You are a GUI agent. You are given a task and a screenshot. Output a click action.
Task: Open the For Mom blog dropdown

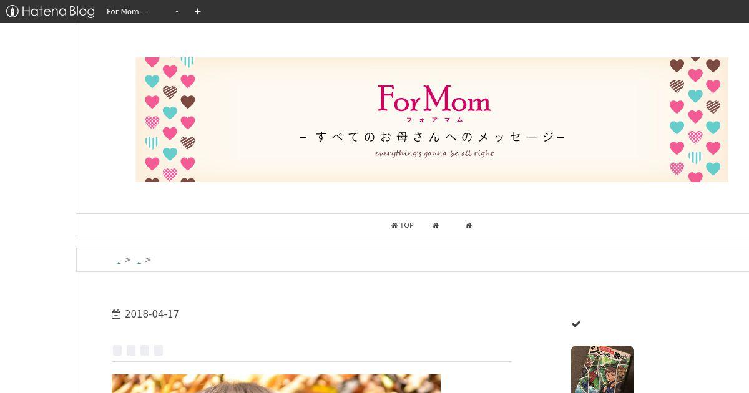pyautogui.click(x=143, y=11)
